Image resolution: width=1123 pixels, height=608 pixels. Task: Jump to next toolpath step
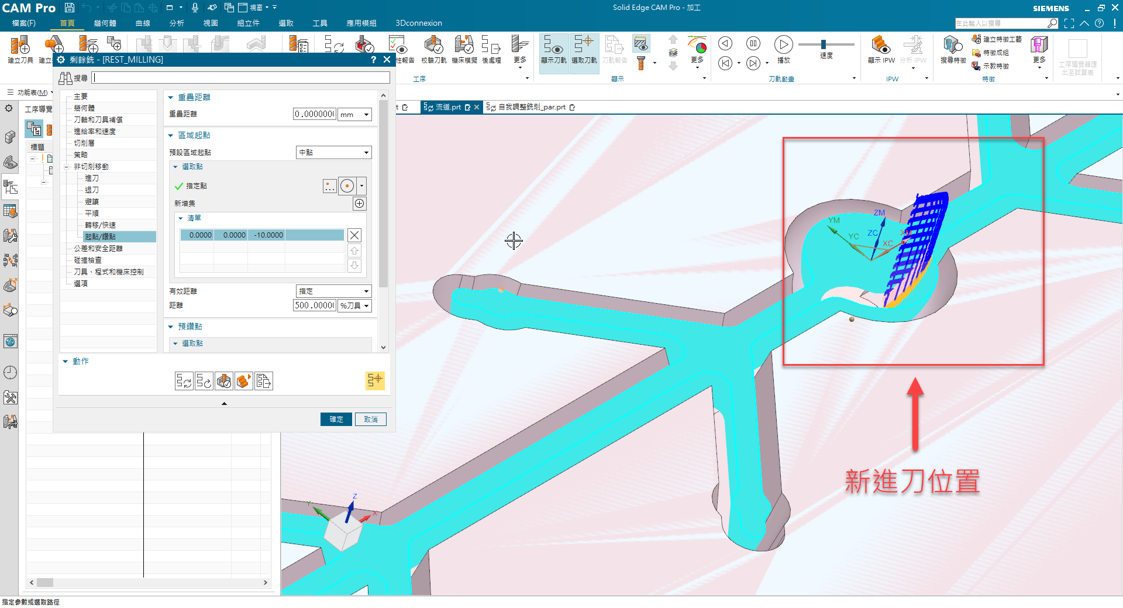(x=753, y=63)
